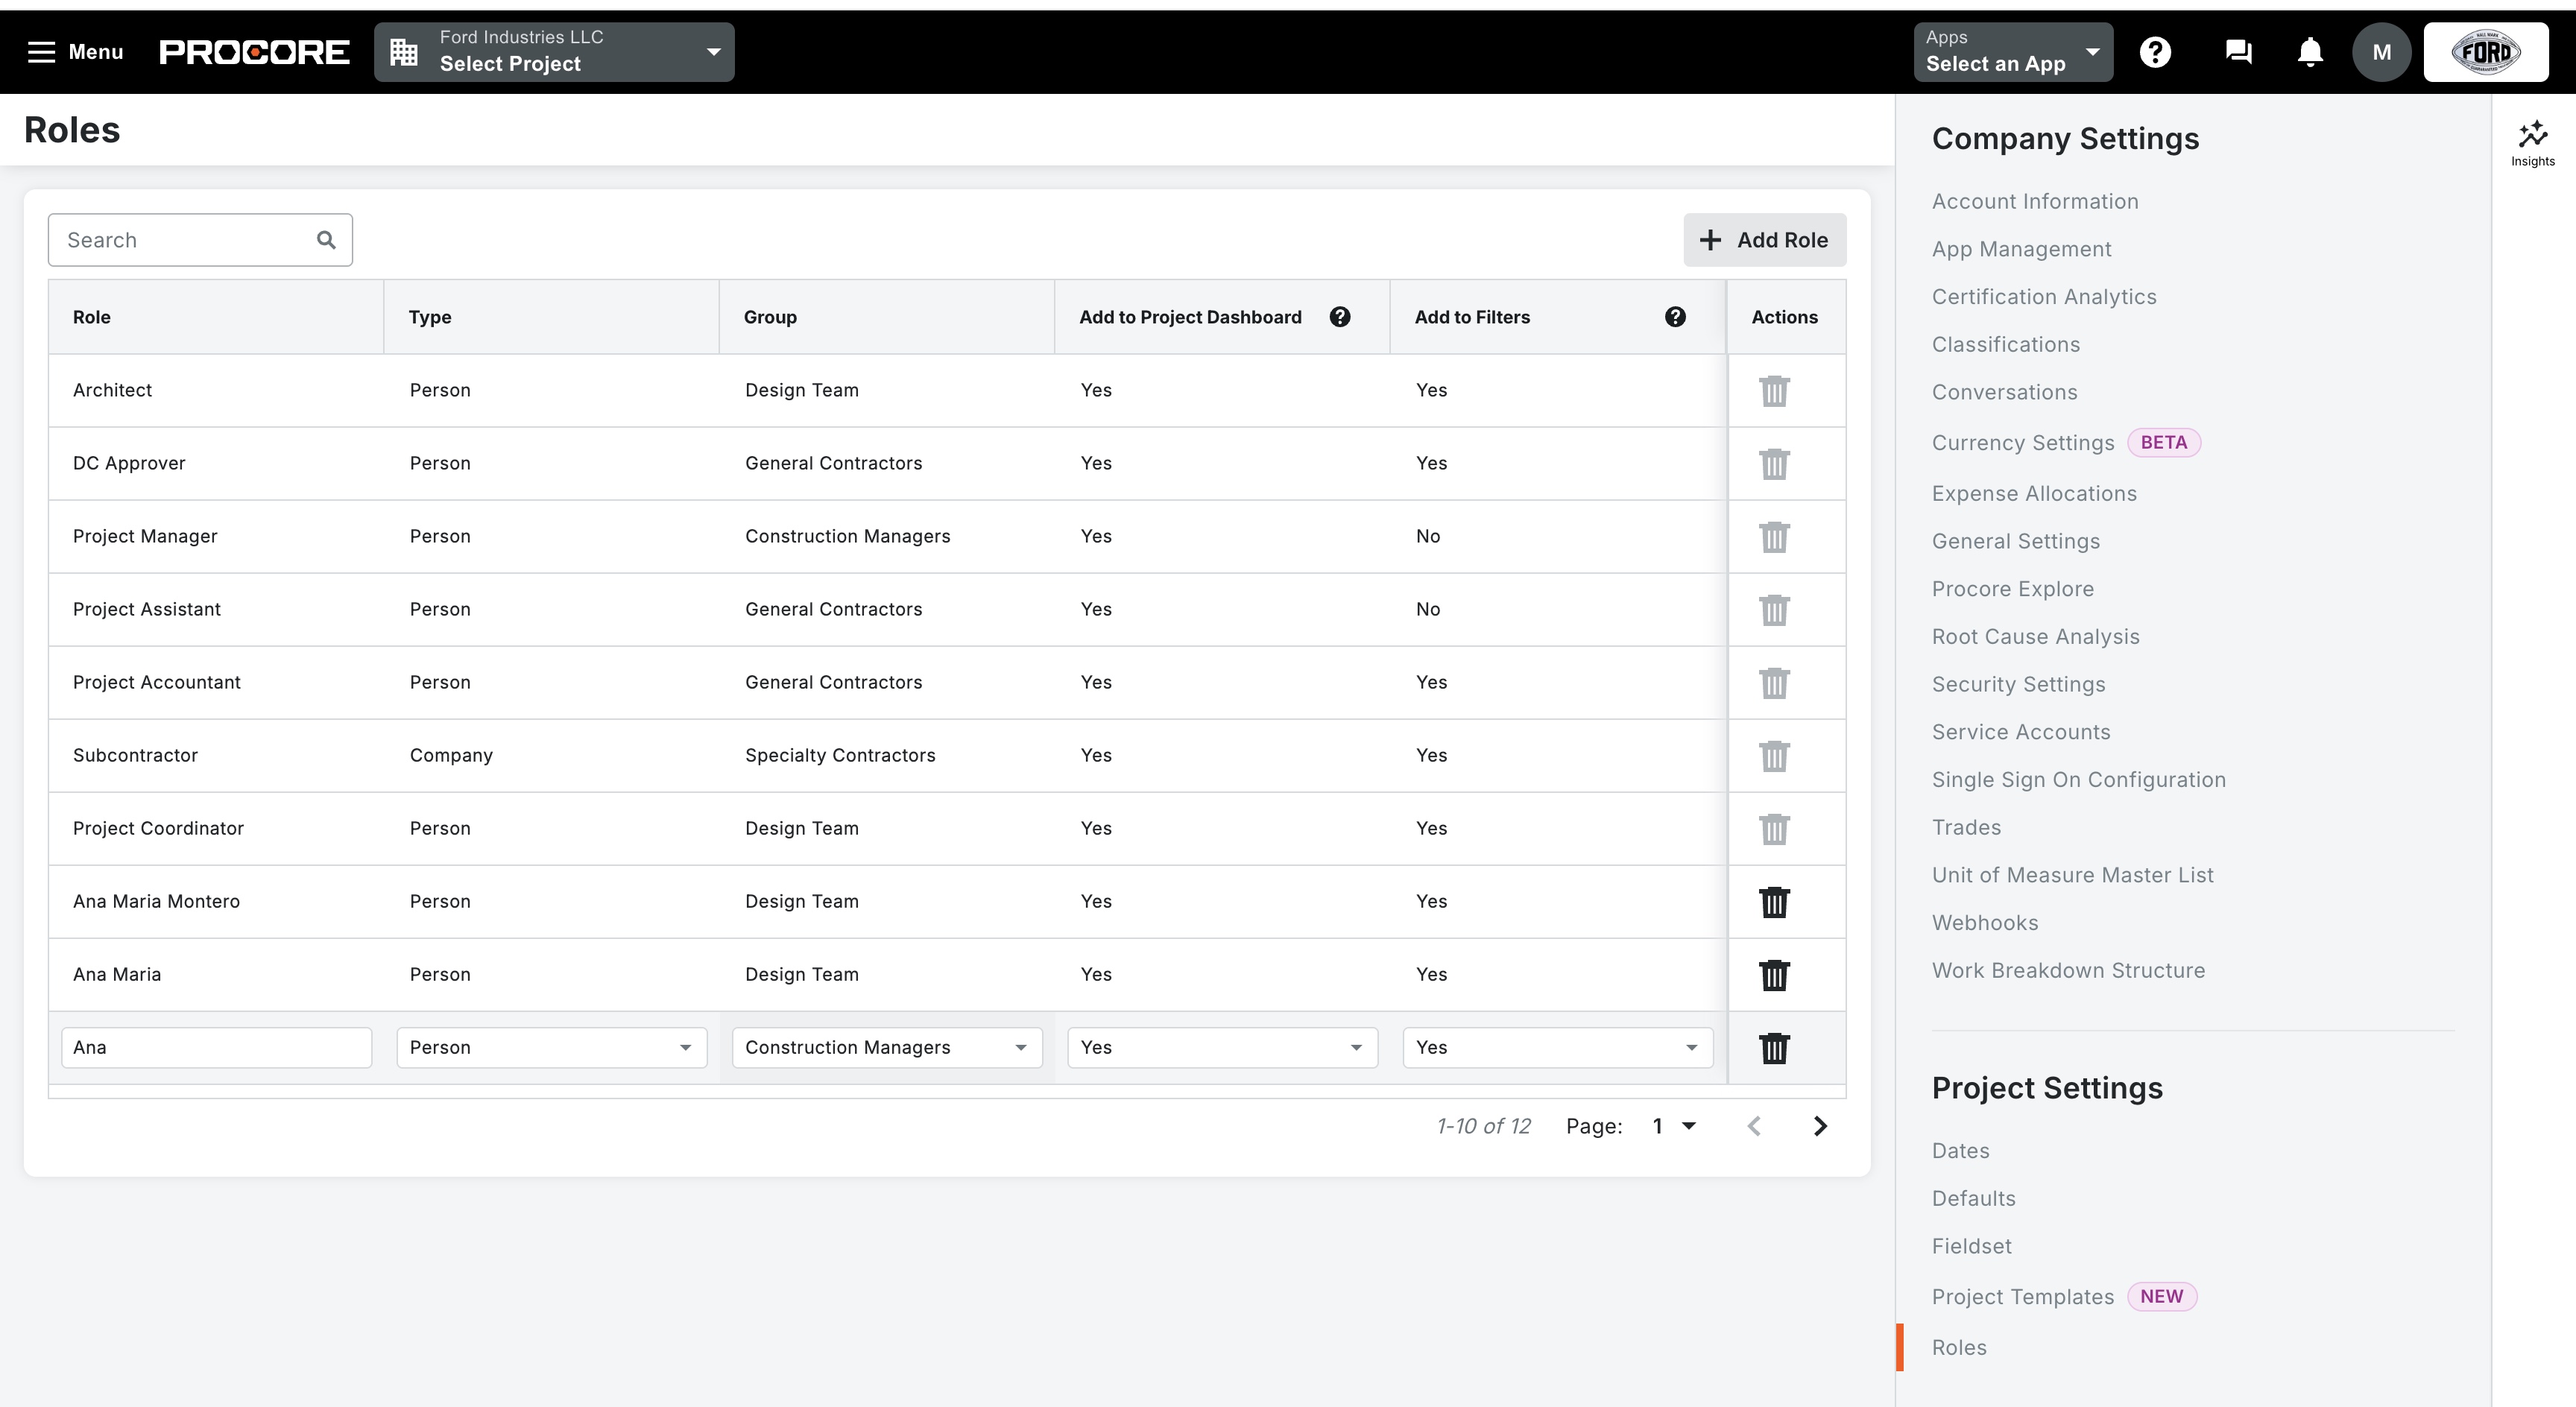Image resolution: width=2576 pixels, height=1407 pixels.
Task: Open the conversations chat icon
Action: click(x=2239, y=51)
